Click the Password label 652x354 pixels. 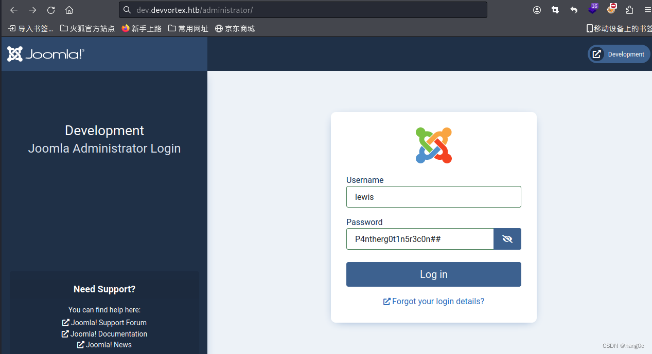pos(364,222)
